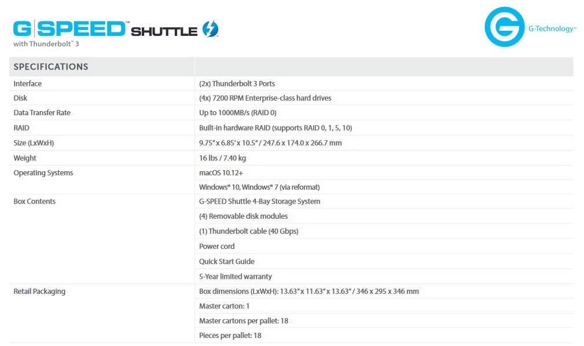Click the Retail Packaging row label
Screen dimensions: 584x346
click(x=39, y=292)
